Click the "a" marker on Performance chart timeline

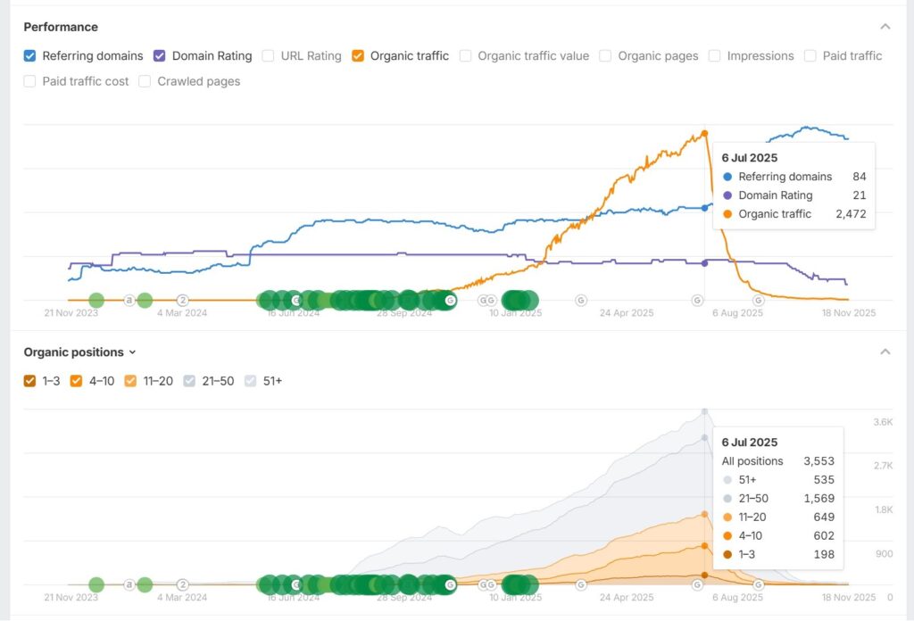[129, 301]
